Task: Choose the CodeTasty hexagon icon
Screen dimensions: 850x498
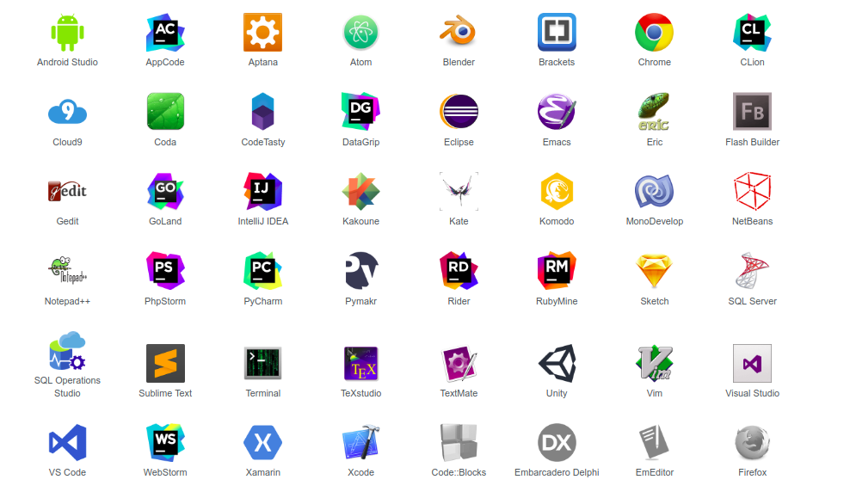Action: pos(263,112)
